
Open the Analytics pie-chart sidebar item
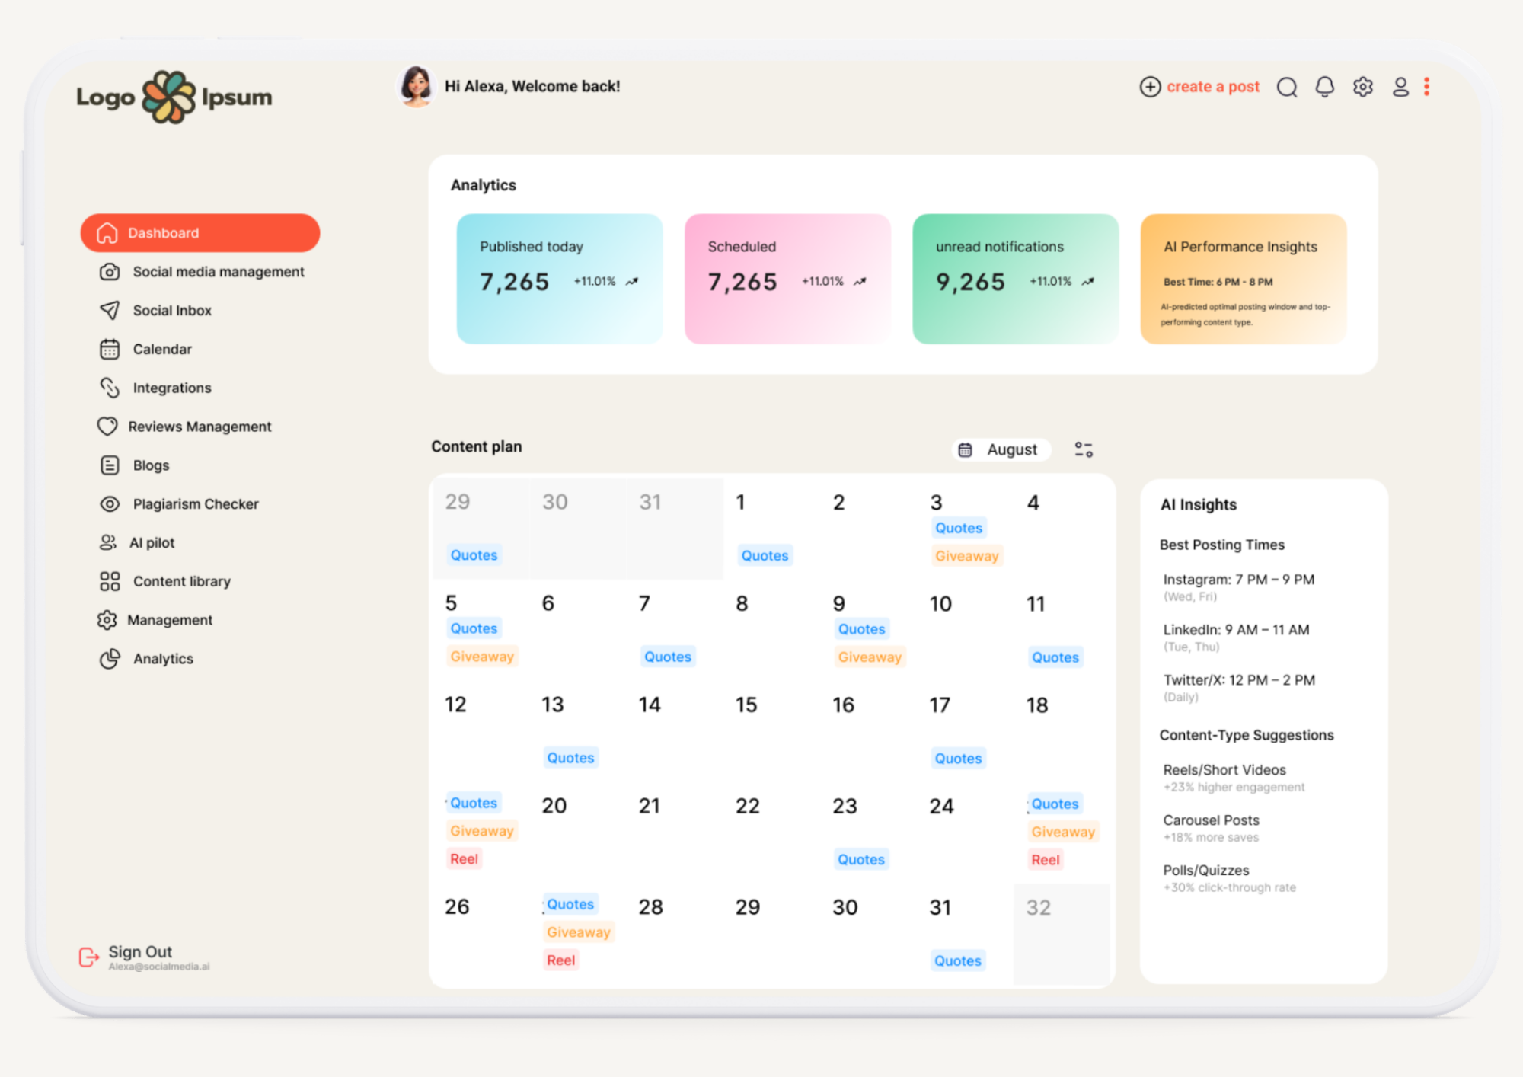coord(110,658)
